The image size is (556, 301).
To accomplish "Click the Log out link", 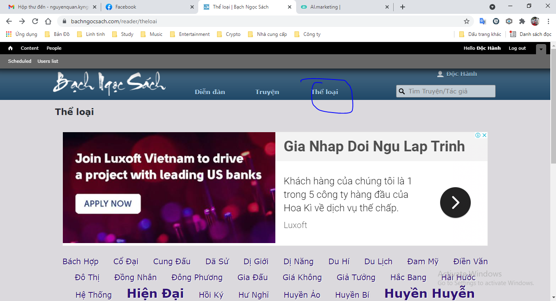I will 517,48.
